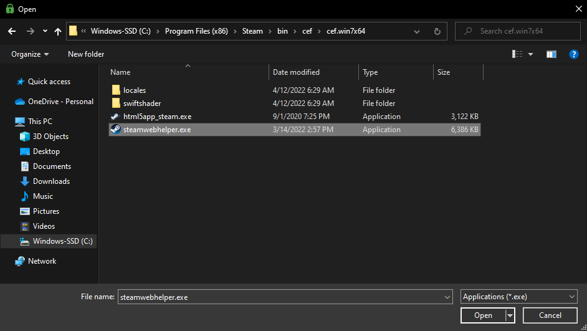
Task: Open the swiftshader folder
Action: [141, 103]
